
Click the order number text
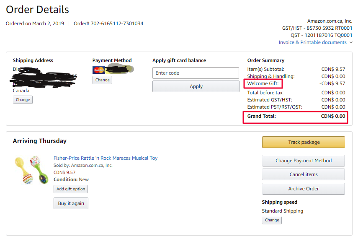108,23
